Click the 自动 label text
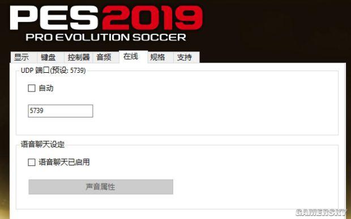This screenshot has height=219, width=351. pos(46,88)
